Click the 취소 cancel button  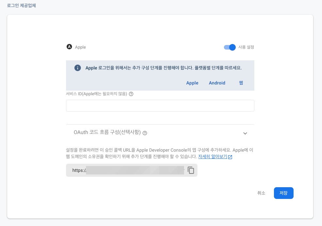click(x=261, y=193)
